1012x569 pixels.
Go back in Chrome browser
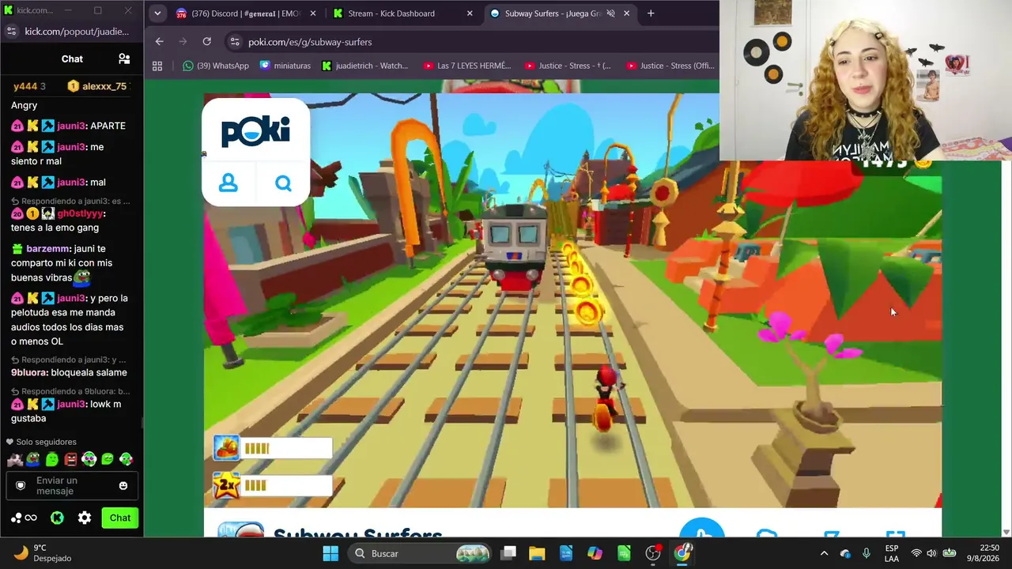point(160,42)
